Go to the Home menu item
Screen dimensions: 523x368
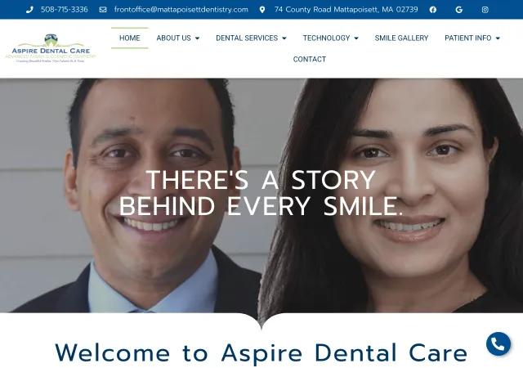click(130, 38)
